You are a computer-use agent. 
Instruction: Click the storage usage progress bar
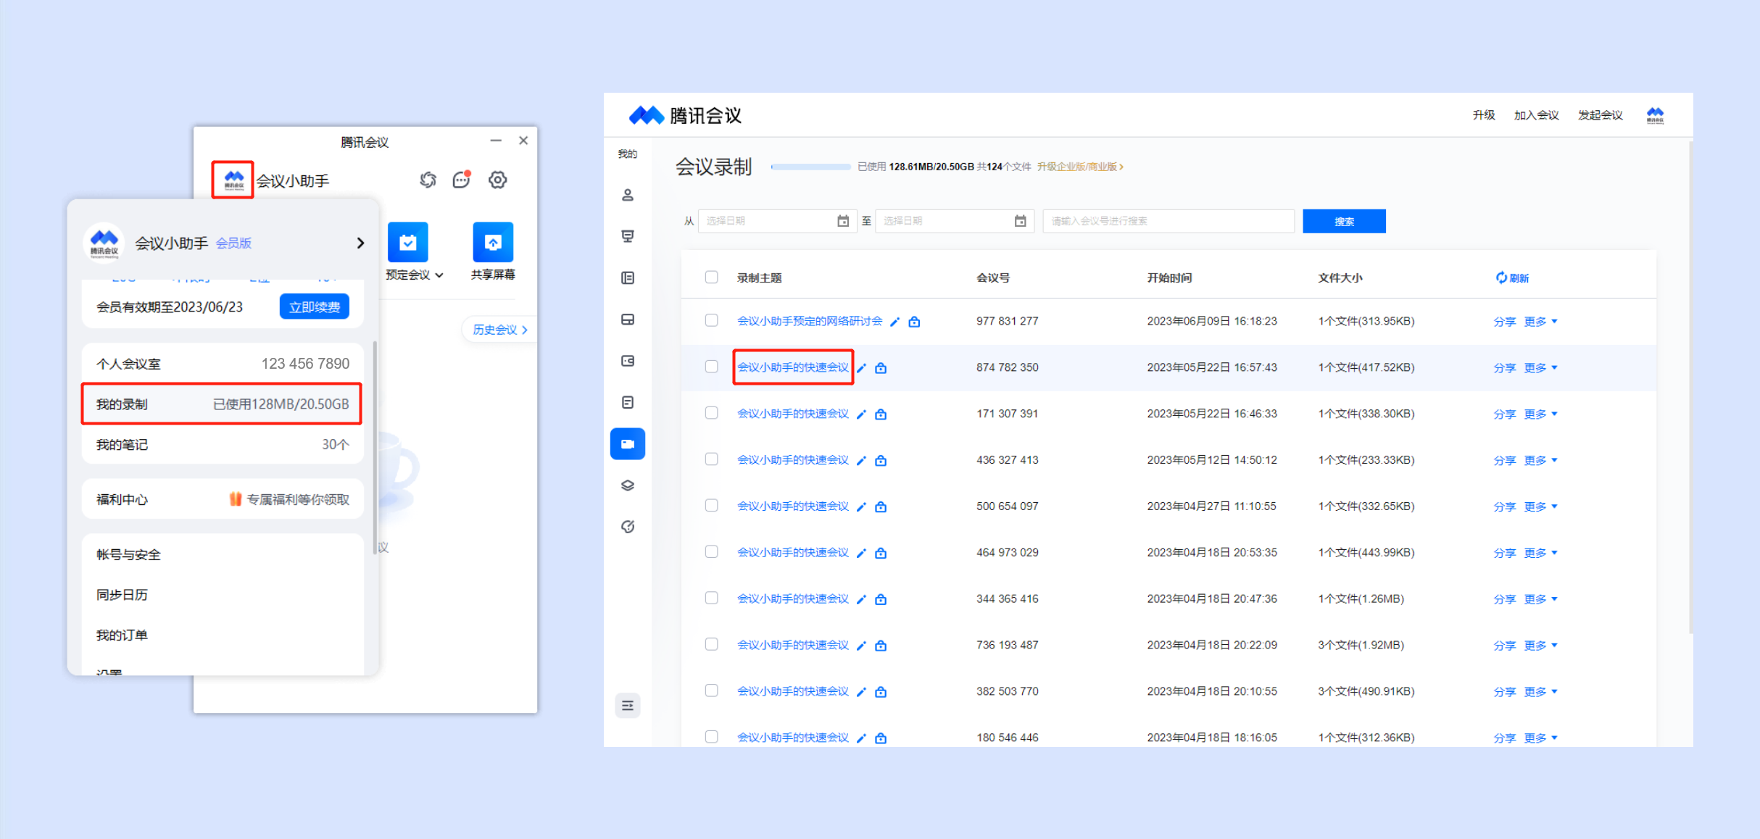tap(810, 167)
